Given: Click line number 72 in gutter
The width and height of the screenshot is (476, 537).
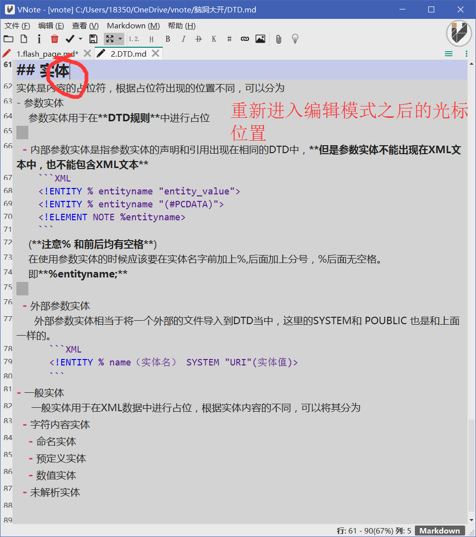Looking at the screenshot, I should 8,243.
